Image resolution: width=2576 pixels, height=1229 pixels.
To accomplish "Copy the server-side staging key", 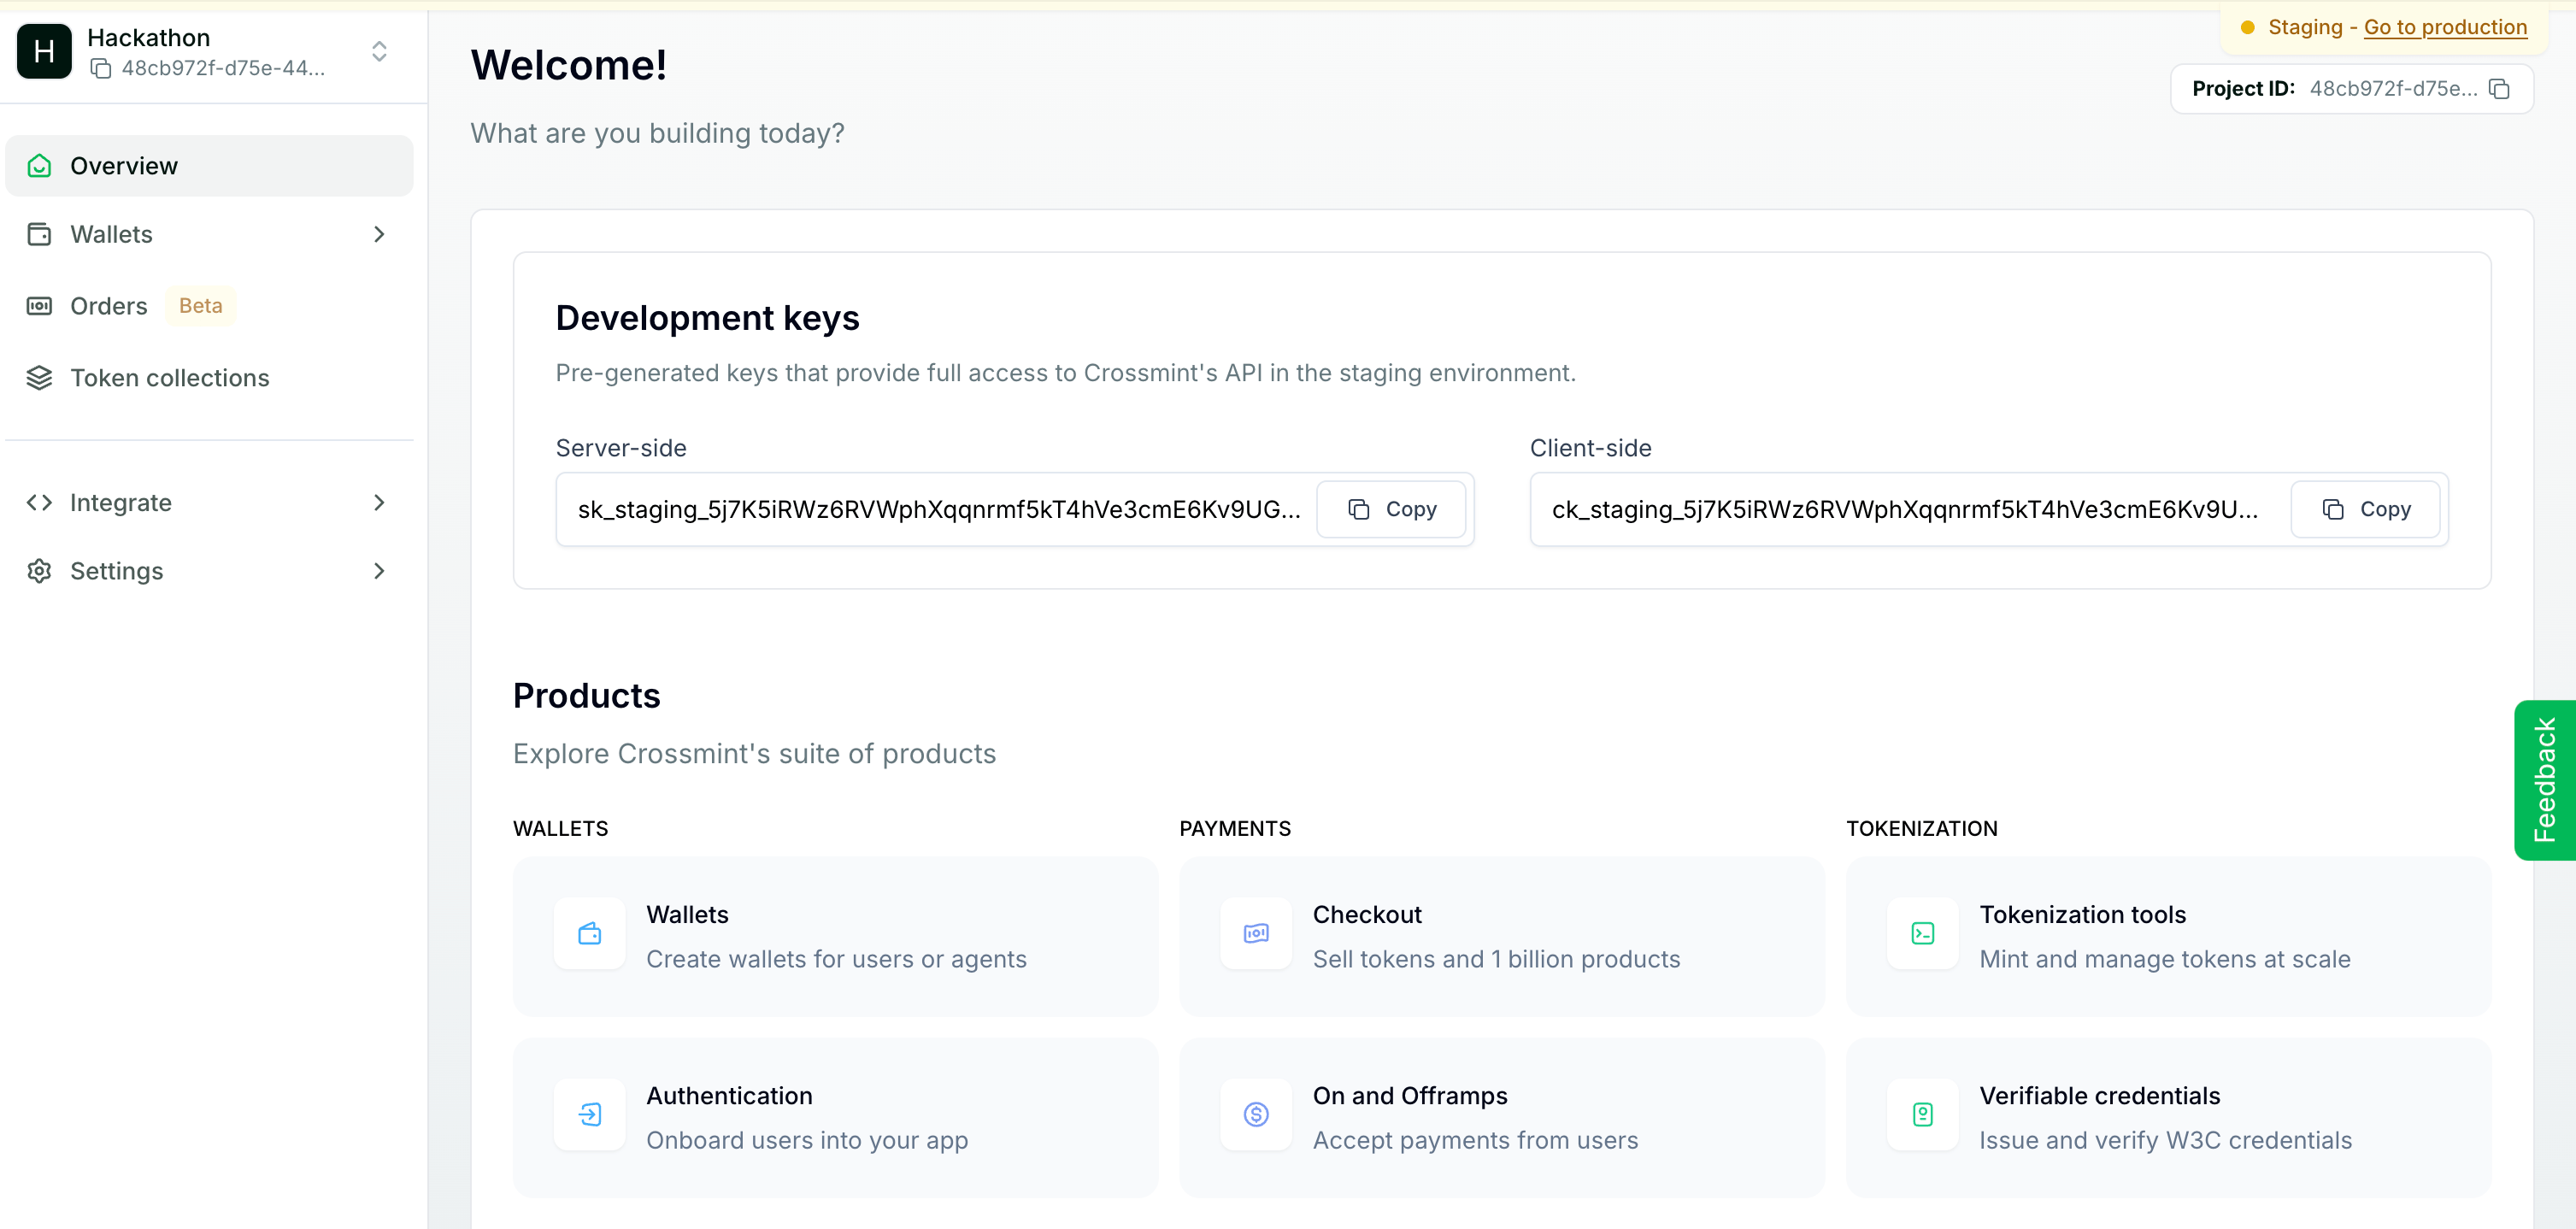I will click(1391, 510).
